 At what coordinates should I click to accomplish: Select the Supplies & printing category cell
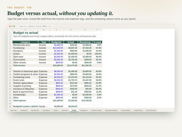click(25, 86)
